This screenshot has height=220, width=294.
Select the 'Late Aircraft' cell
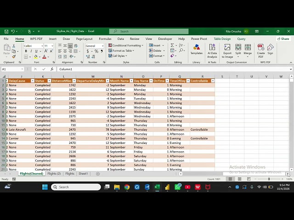(x=22, y=130)
